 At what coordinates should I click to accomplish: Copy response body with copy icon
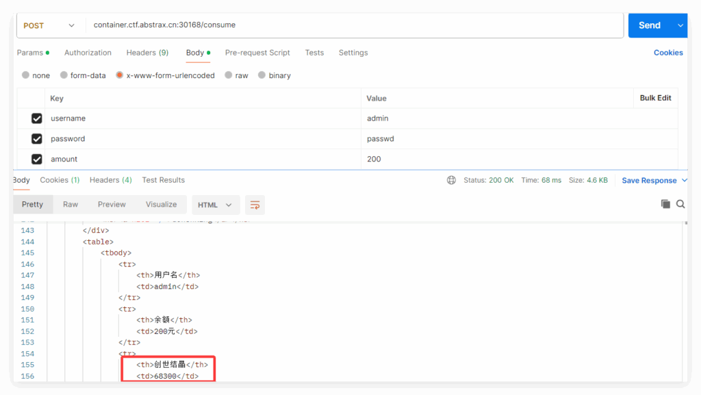point(665,204)
